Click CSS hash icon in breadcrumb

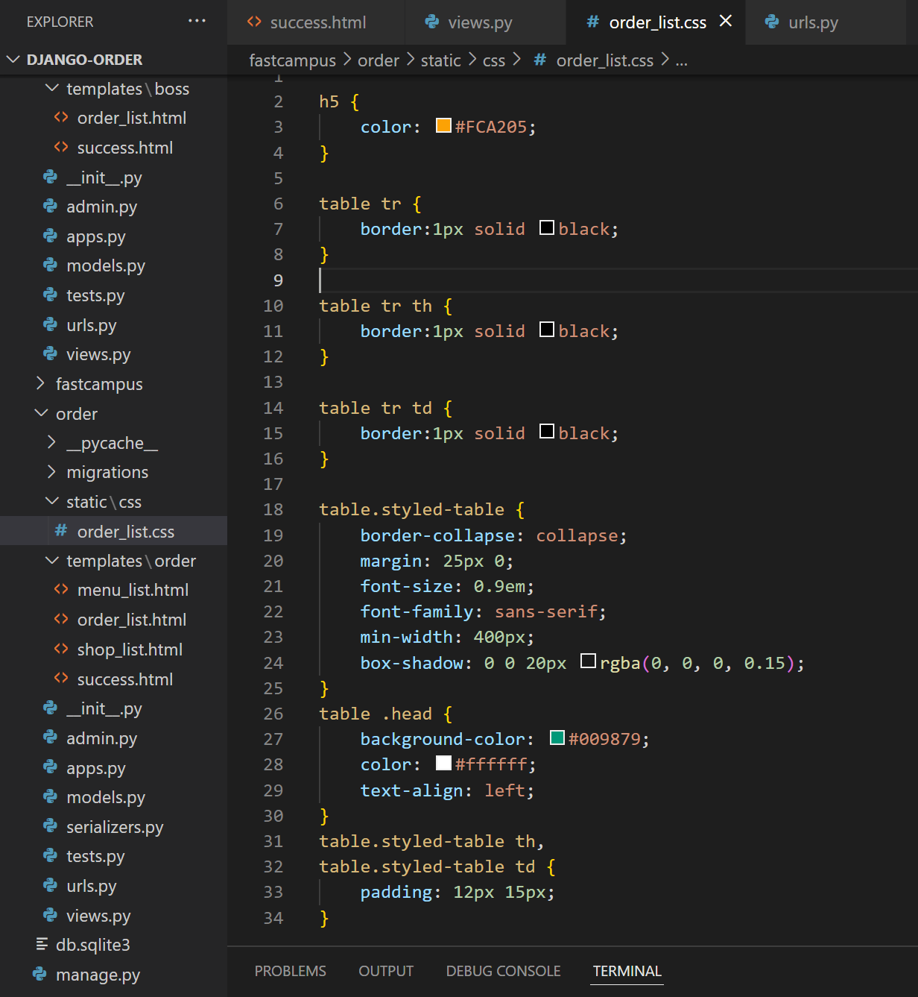coord(540,60)
